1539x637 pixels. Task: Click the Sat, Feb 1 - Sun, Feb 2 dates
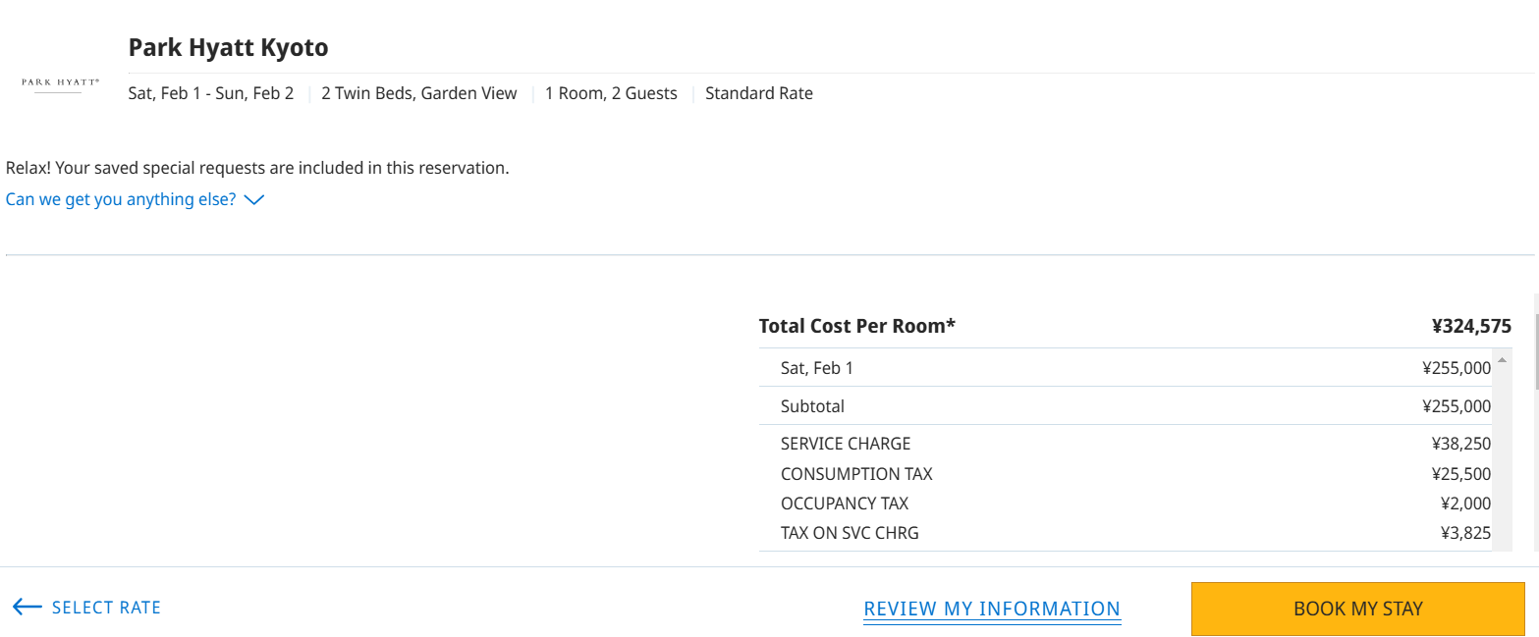tap(211, 94)
